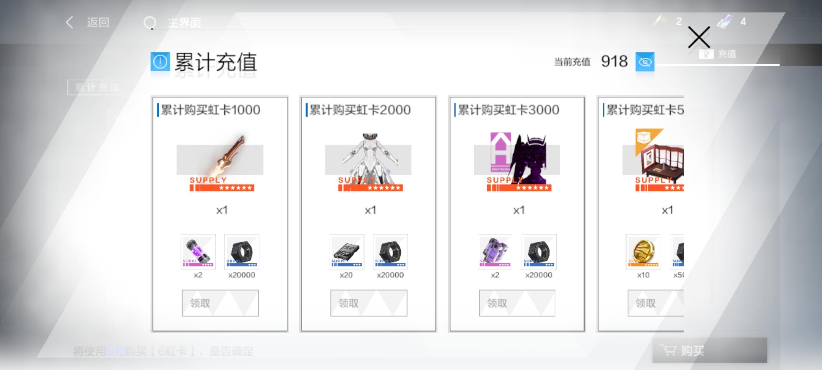Claim the 累计购买虹卡3000 reward with 领取
The image size is (822, 370).
(517, 303)
